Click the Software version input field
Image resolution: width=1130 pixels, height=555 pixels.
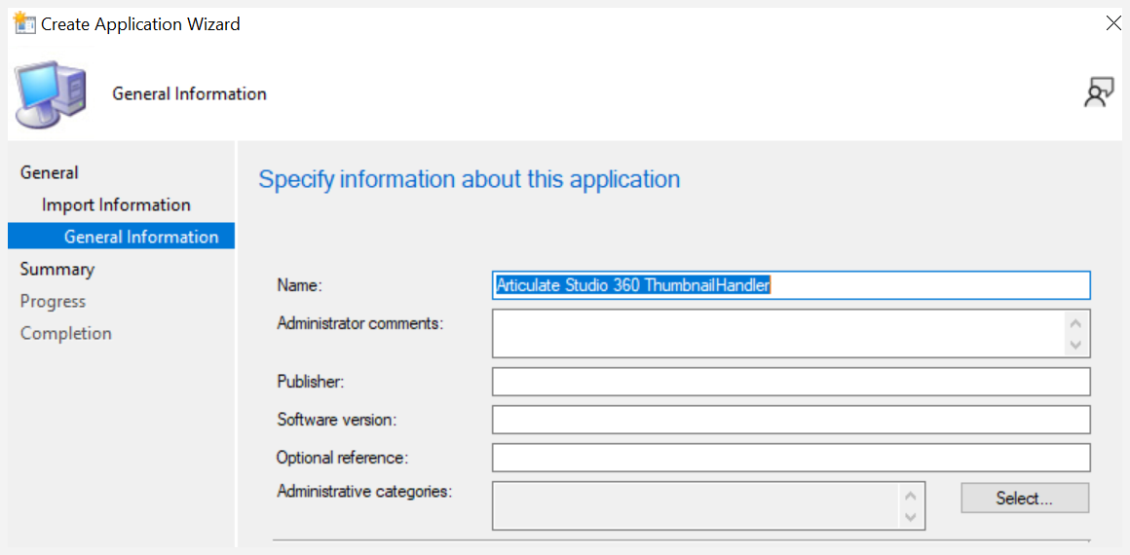coord(791,420)
